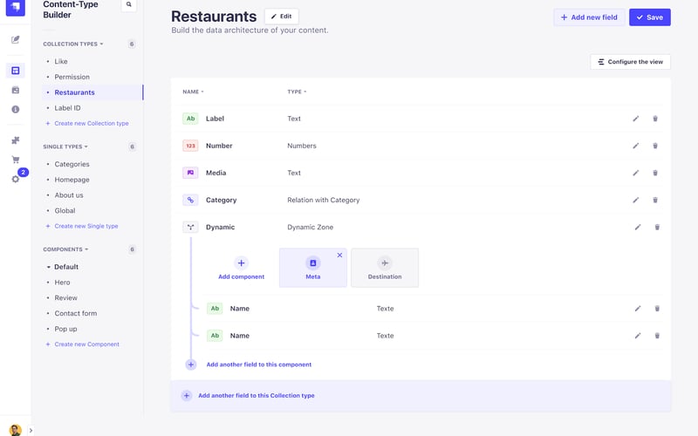The width and height of the screenshot is (698, 436).
Task: Delete the Label field
Action: coord(655,119)
